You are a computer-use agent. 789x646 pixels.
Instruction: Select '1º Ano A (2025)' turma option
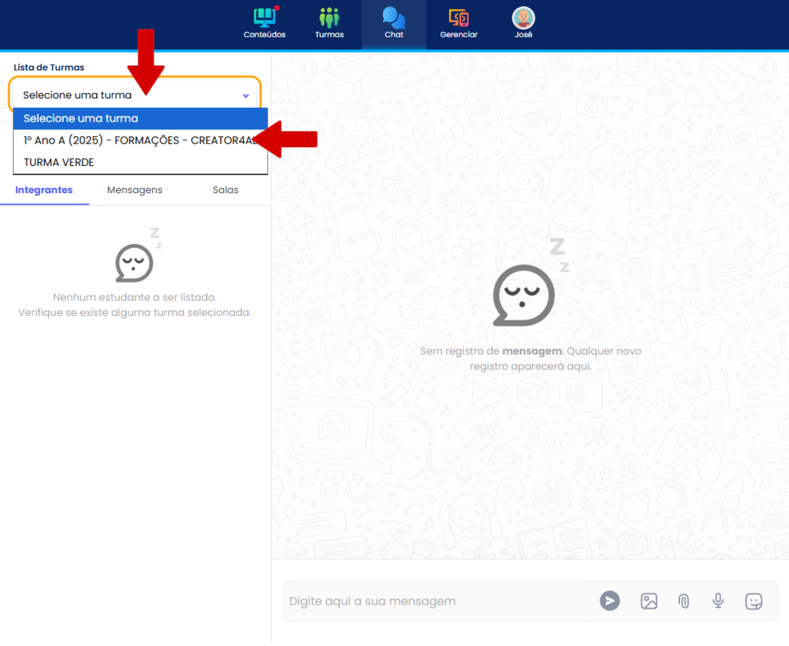click(136, 141)
